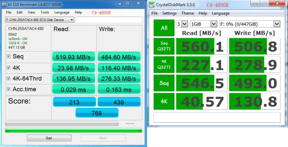The height and width of the screenshot is (147, 288).
Task: Click the empty comment field in CrystalDiskMark
Action: point(217,118)
